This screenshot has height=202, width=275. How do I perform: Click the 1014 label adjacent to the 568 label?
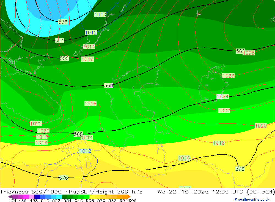coord(87,137)
